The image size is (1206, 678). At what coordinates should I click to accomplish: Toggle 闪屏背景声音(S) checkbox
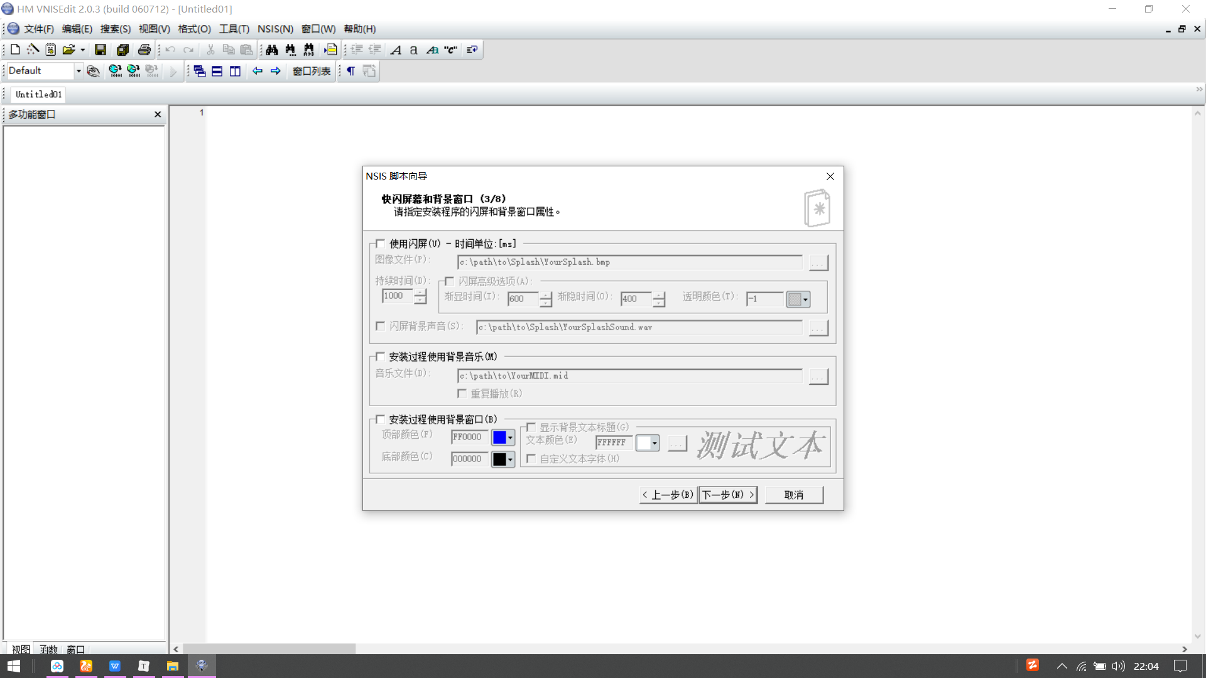coord(380,326)
